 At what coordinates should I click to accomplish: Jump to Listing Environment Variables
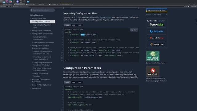click(x=41, y=75)
